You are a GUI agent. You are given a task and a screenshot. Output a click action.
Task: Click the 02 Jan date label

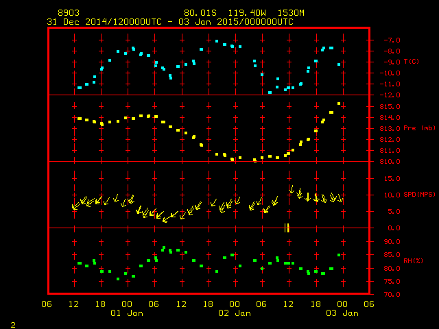click(x=234, y=313)
